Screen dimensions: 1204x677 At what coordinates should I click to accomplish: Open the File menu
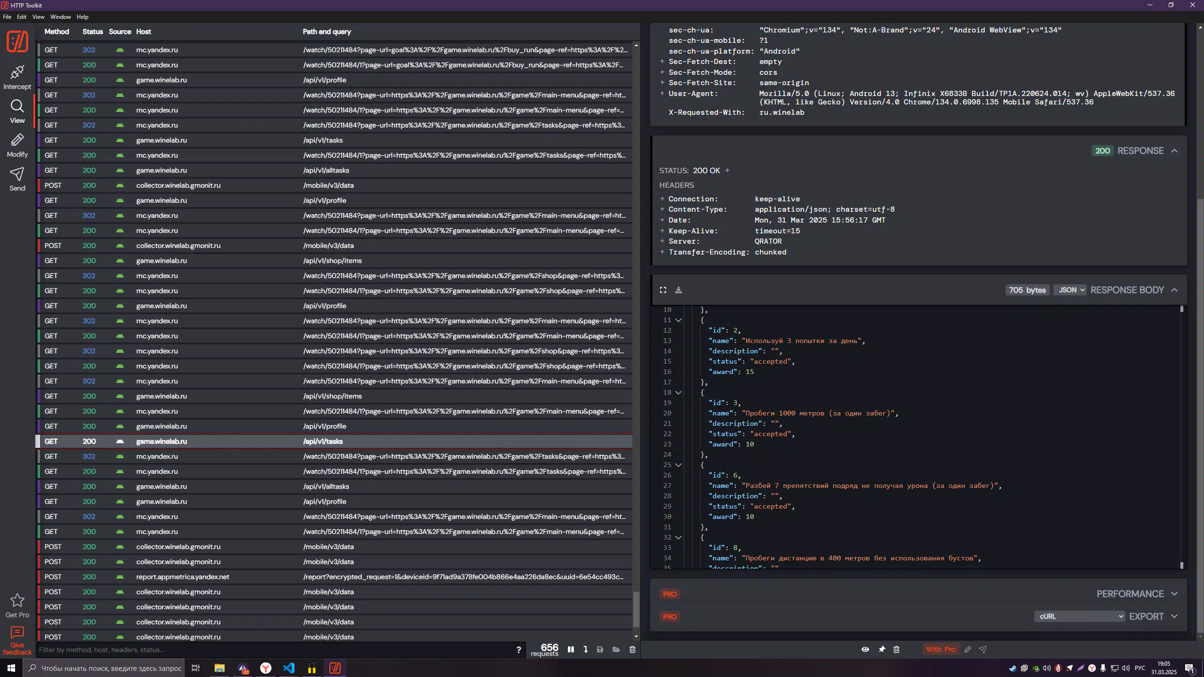click(x=7, y=16)
